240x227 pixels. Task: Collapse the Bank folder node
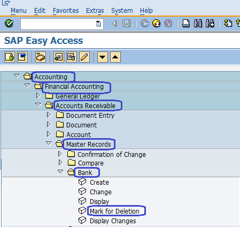click(60, 171)
